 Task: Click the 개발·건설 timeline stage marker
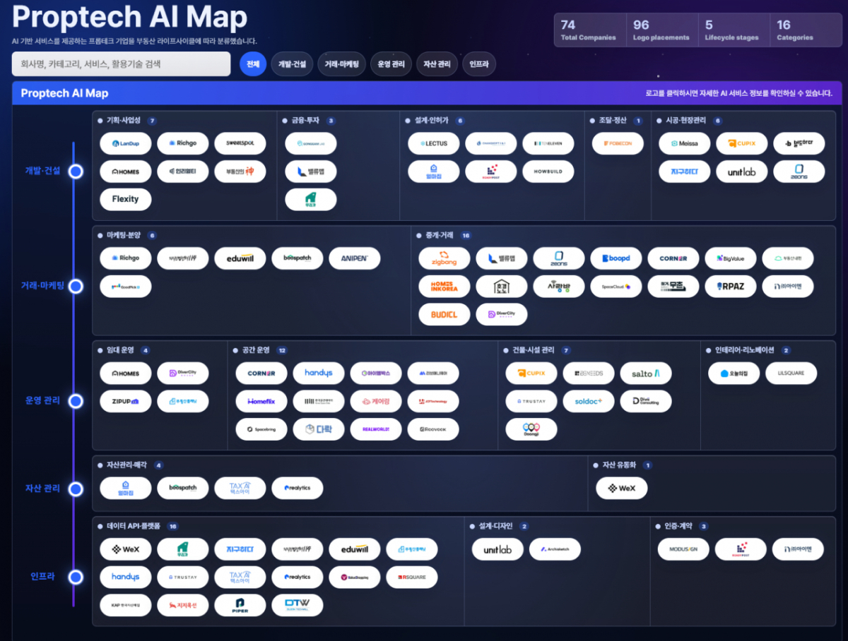tap(76, 172)
